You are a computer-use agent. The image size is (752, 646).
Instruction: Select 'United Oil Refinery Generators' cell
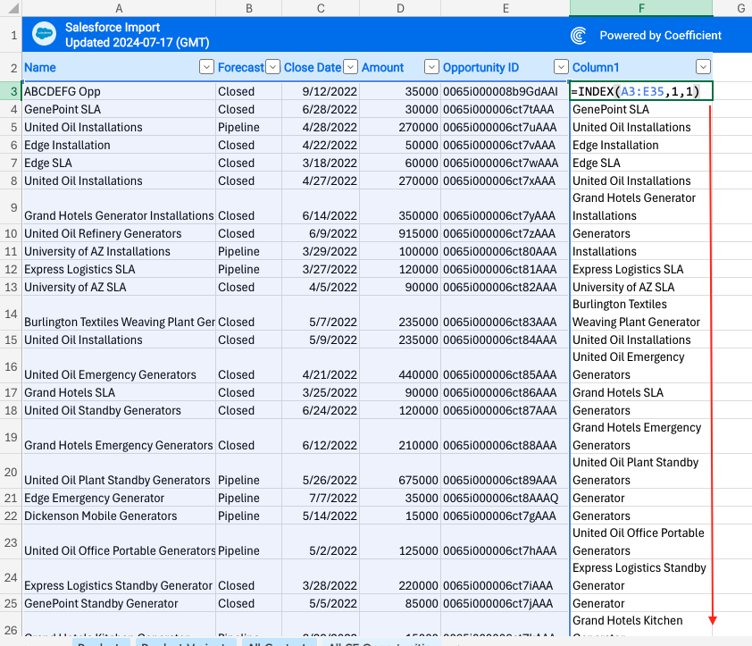coord(119,234)
